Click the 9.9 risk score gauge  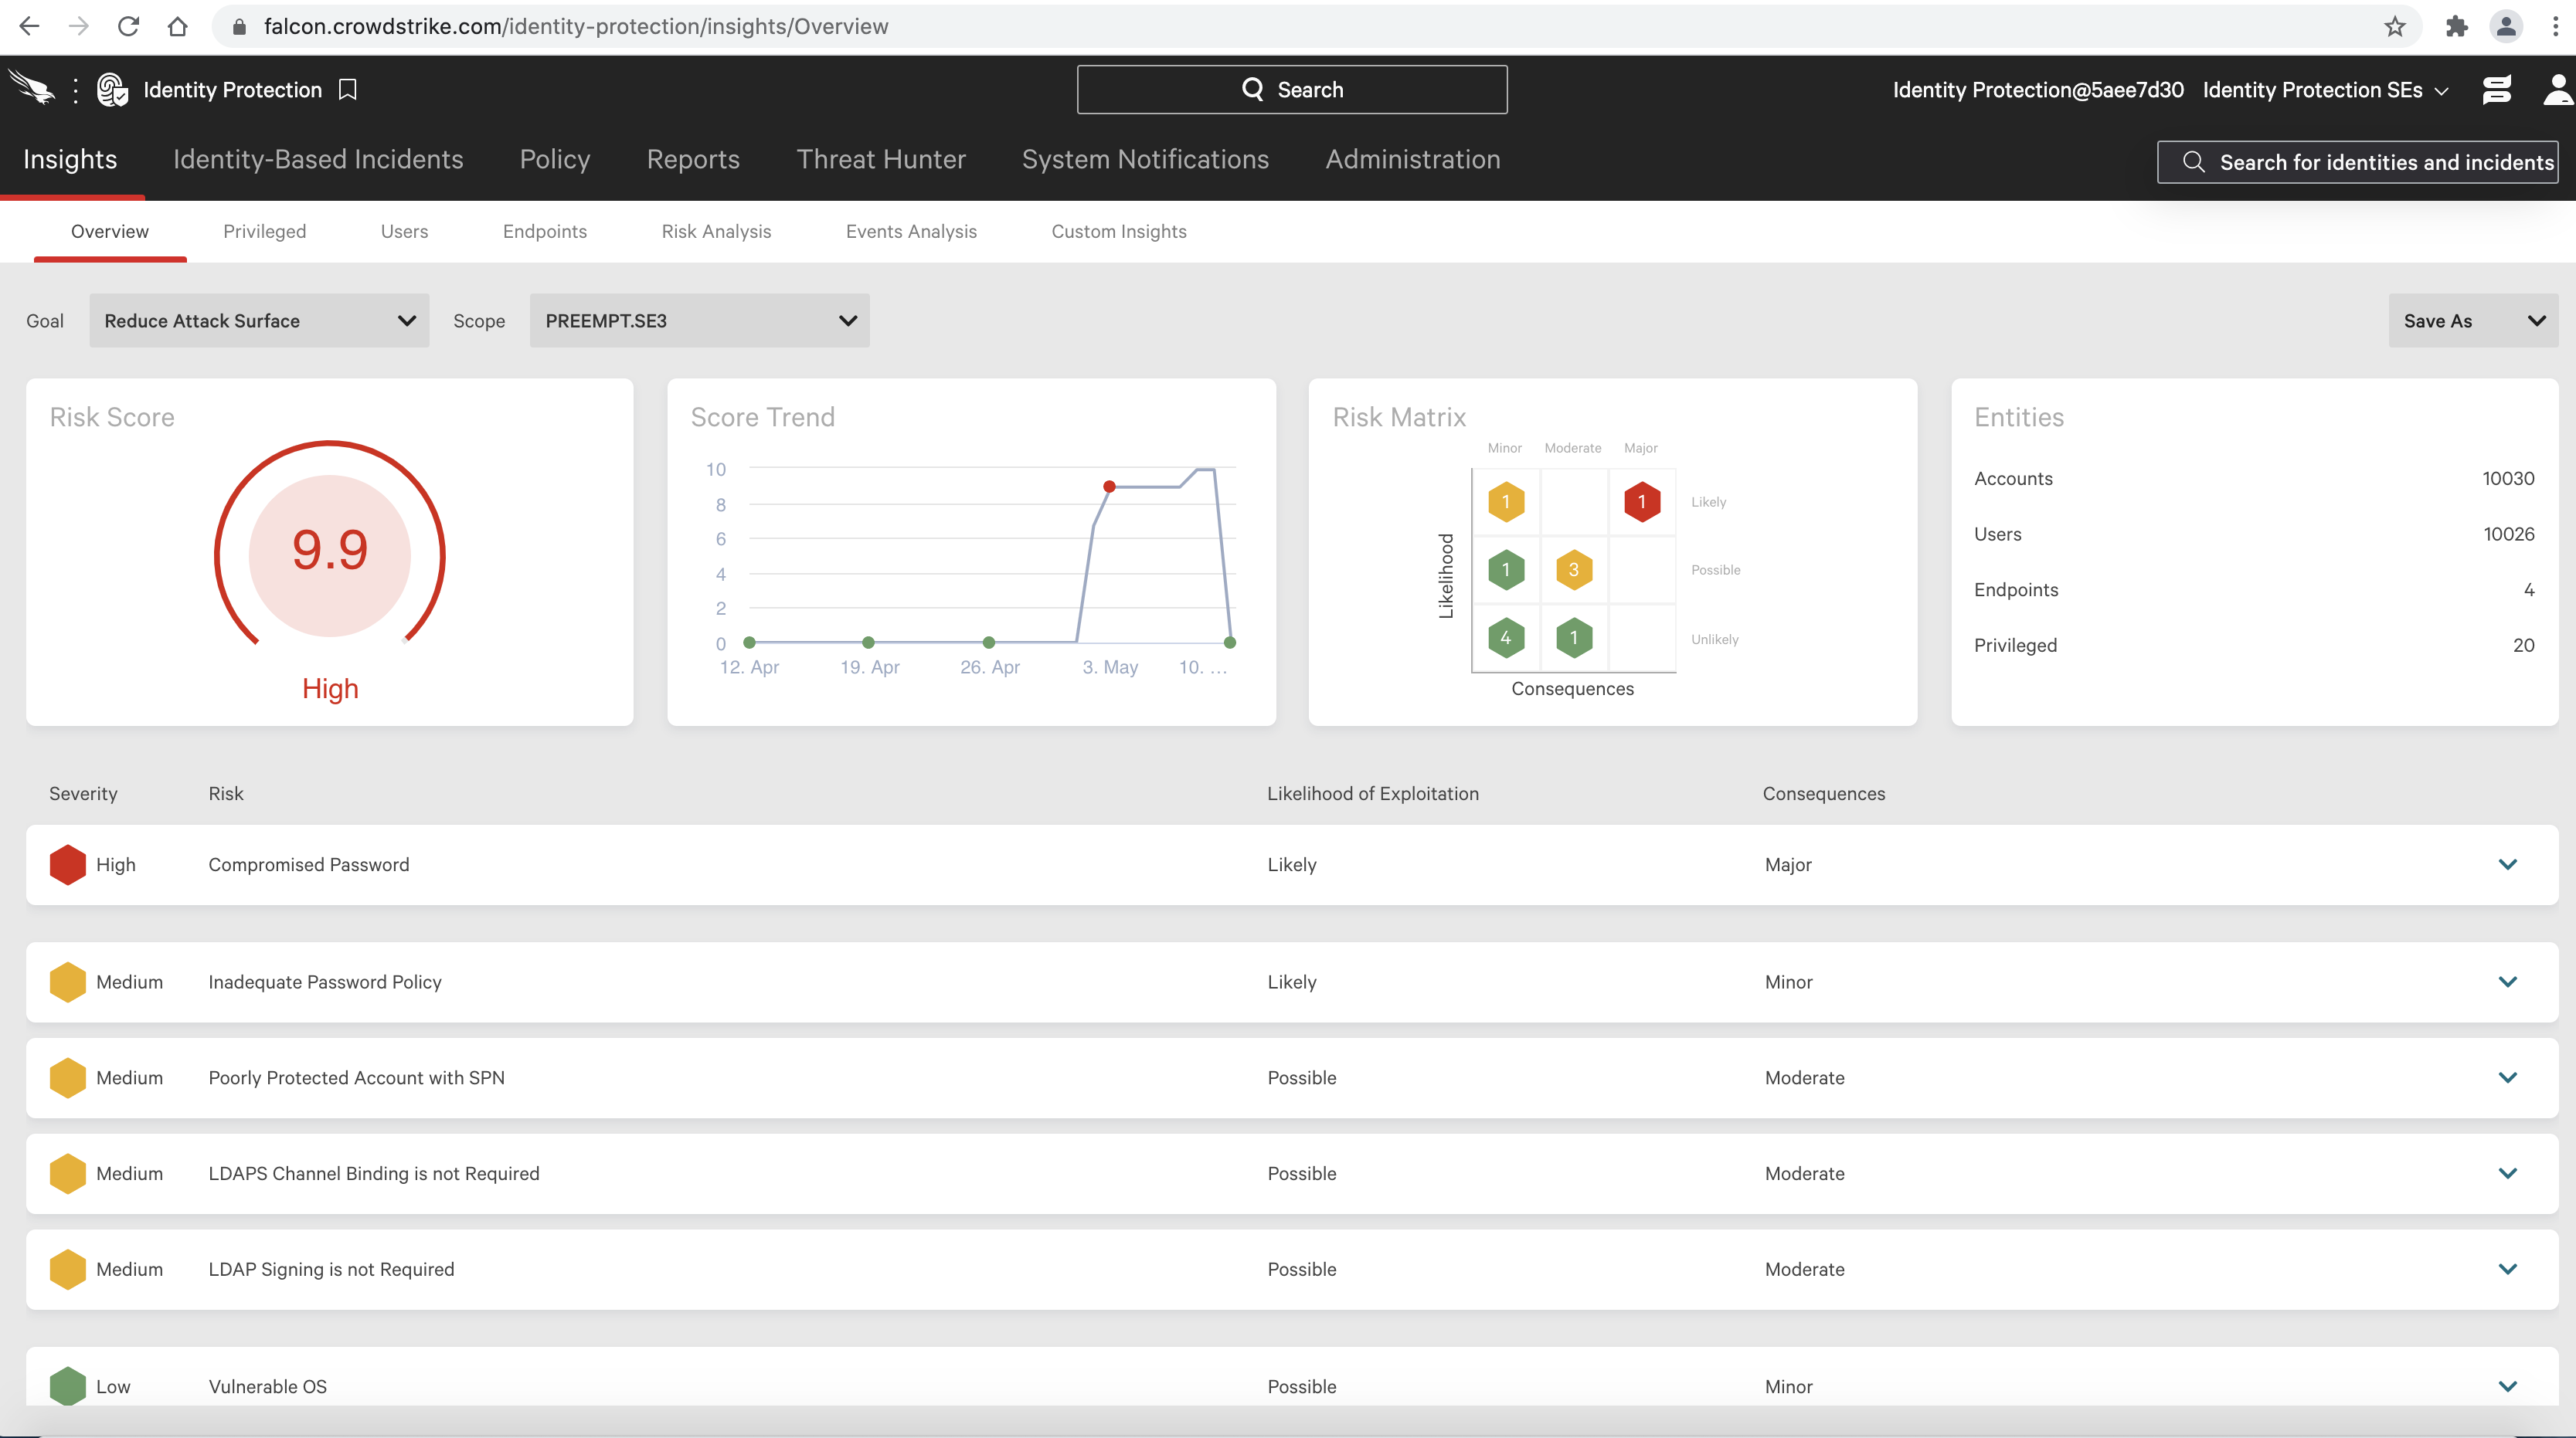click(x=329, y=551)
